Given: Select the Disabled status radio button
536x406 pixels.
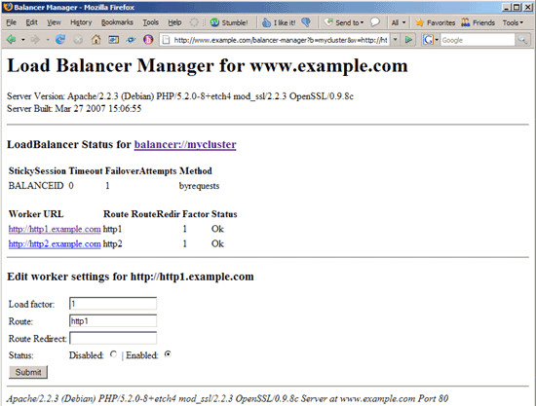Looking at the screenshot, I should (x=113, y=354).
